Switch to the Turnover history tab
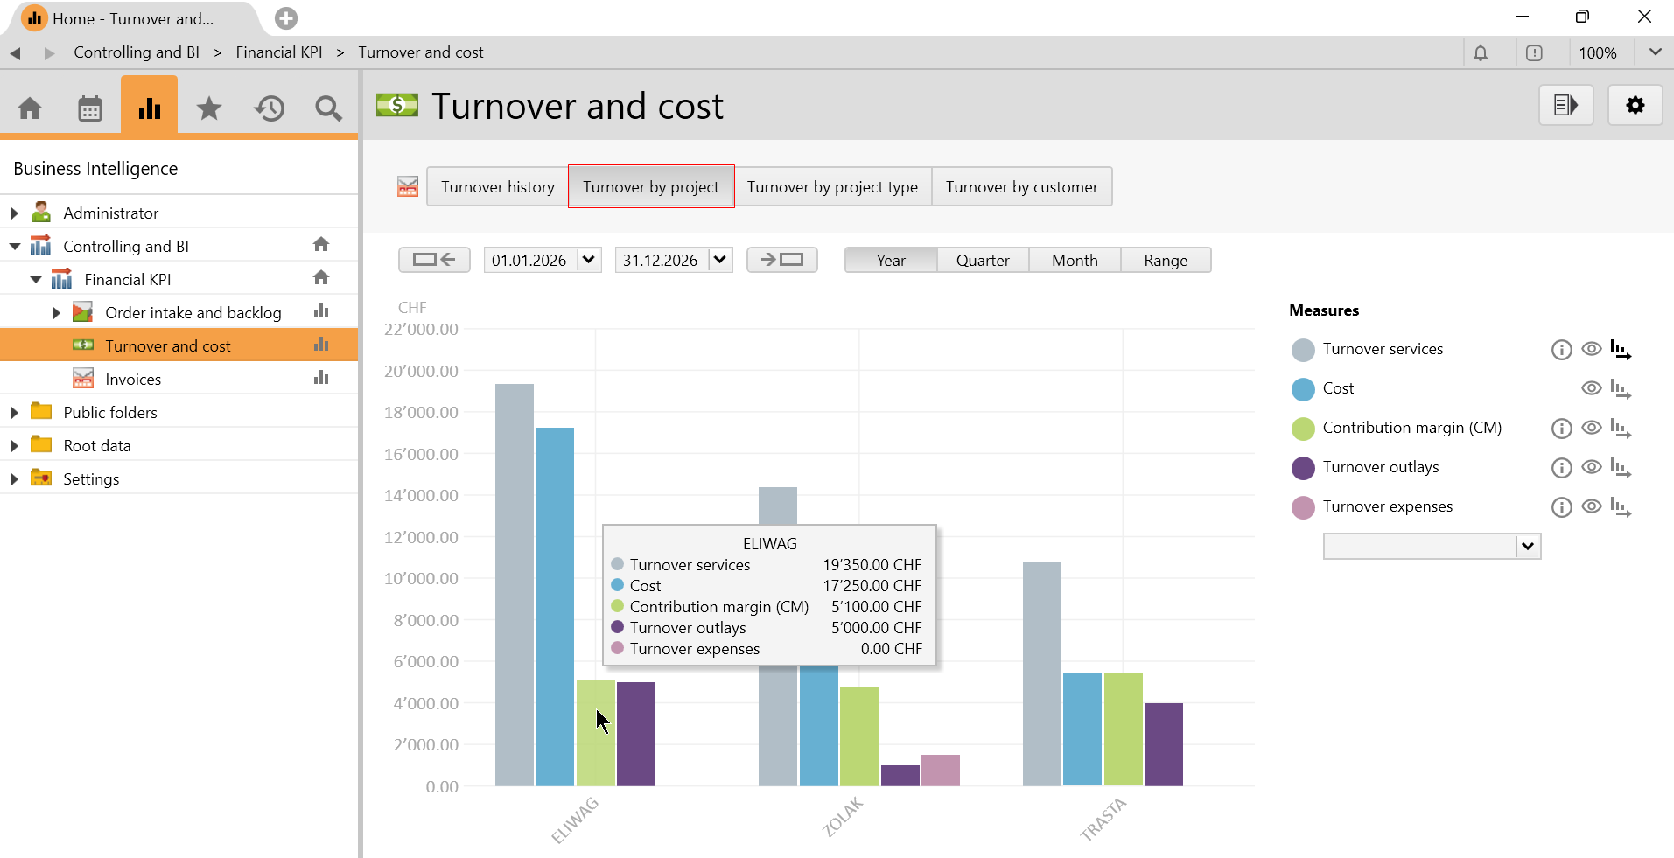 tap(497, 187)
